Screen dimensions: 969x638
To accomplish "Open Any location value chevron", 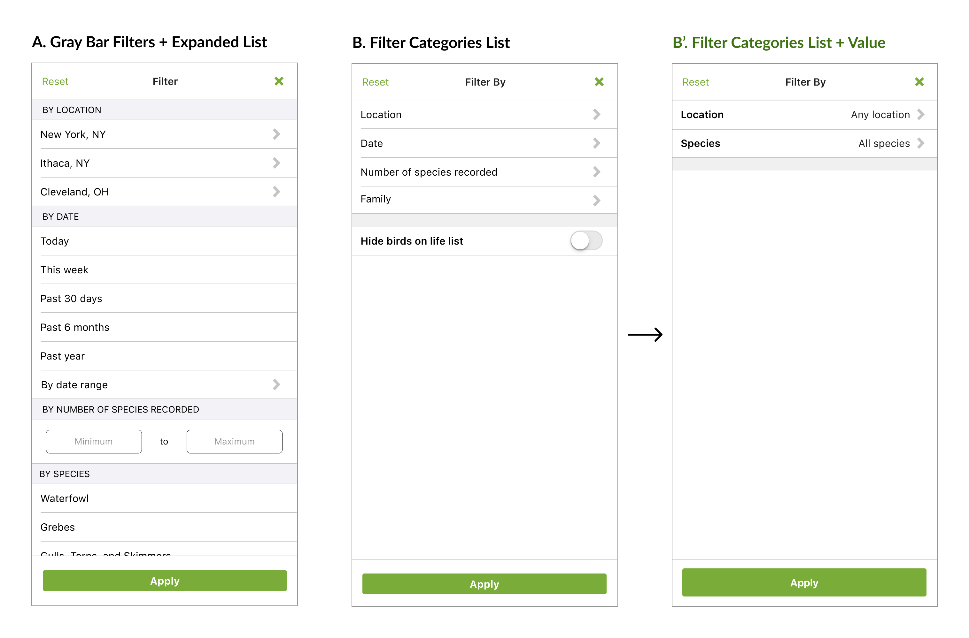I will click(x=920, y=115).
